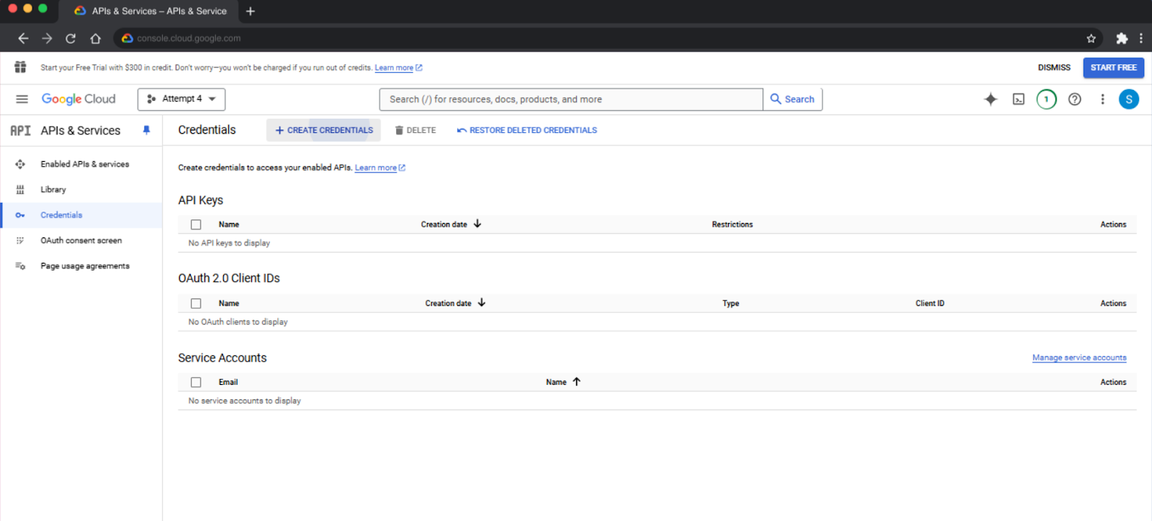Click the API Keys Name column header
Screen dimensions: 1152x521
(229, 225)
